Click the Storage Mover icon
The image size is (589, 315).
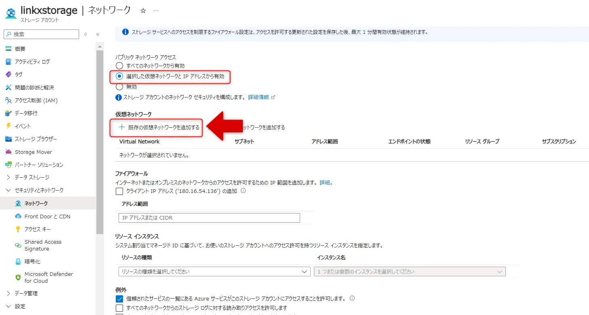8,152
